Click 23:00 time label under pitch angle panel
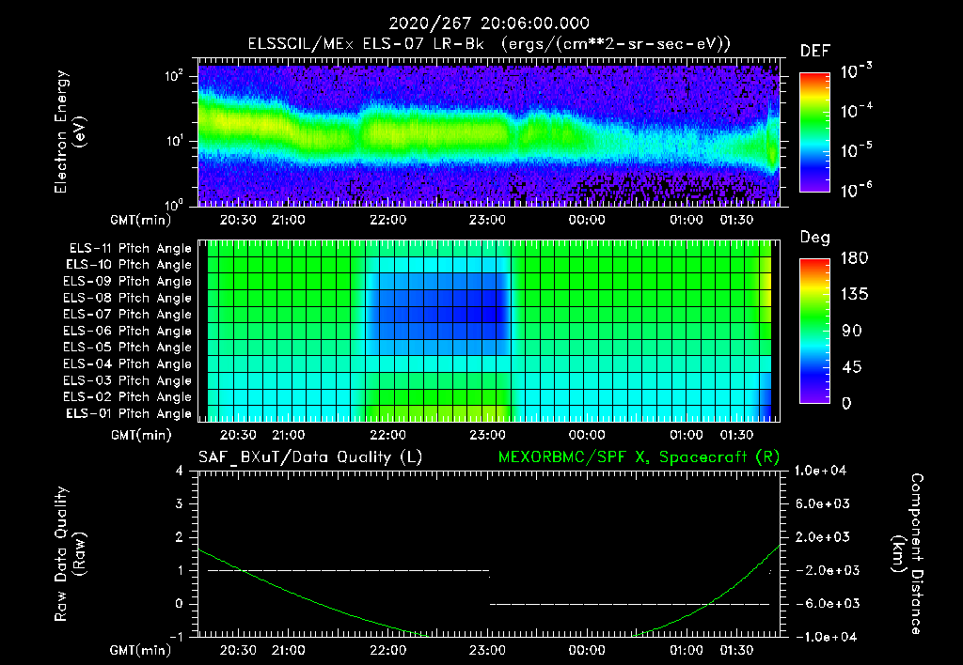Viewport: 963px width, 665px height. [x=487, y=435]
